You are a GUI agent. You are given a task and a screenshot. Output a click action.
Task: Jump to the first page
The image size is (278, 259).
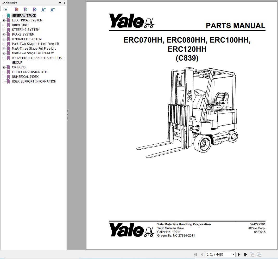(195, 254)
